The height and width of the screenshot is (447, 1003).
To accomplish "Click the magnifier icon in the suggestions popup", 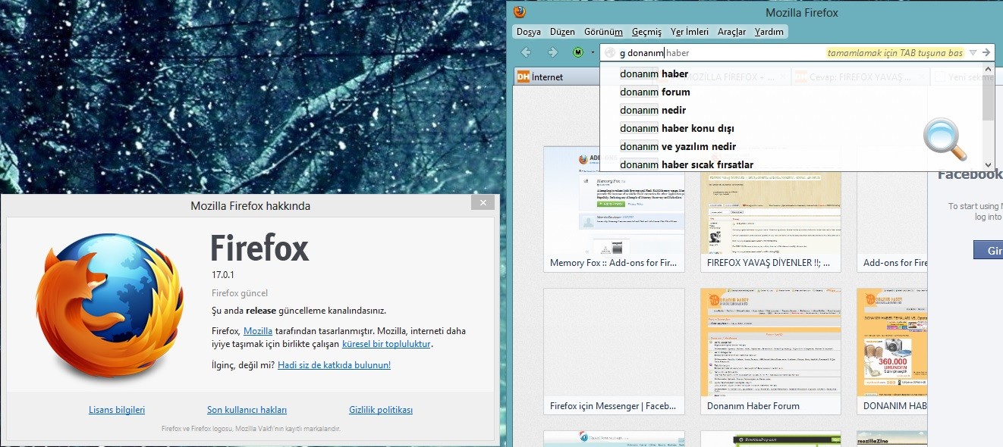I will 945,140.
